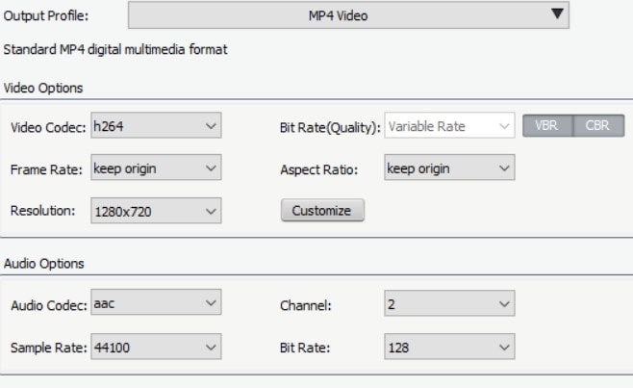Open the Resolution 1280x720 dropdown
633x388 pixels.
[156, 211]
